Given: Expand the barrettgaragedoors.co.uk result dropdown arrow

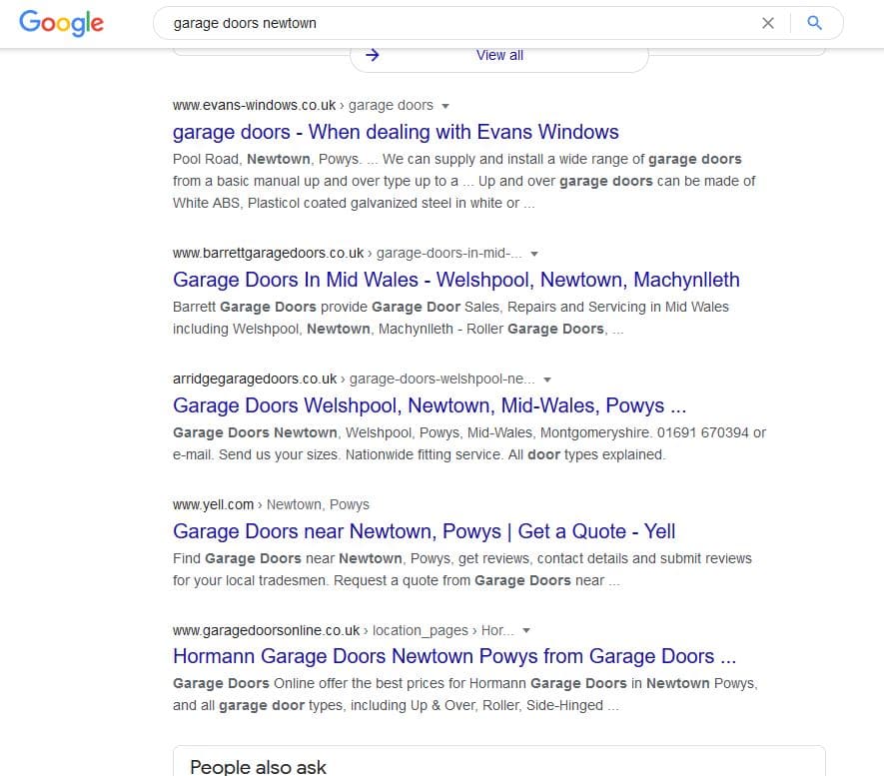Looking at the screenshot, I should click(534, 254).
